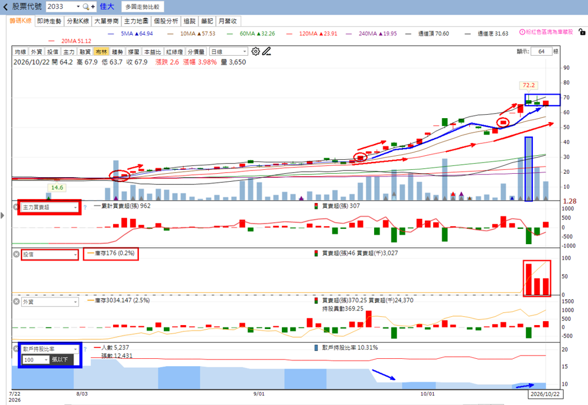Close the 散戶持股比率 indicator panel

[15, 349]
